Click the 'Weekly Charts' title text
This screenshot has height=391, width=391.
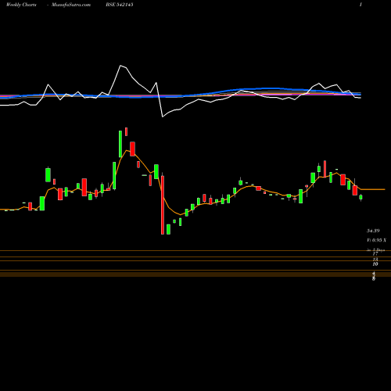click(21, 5)
